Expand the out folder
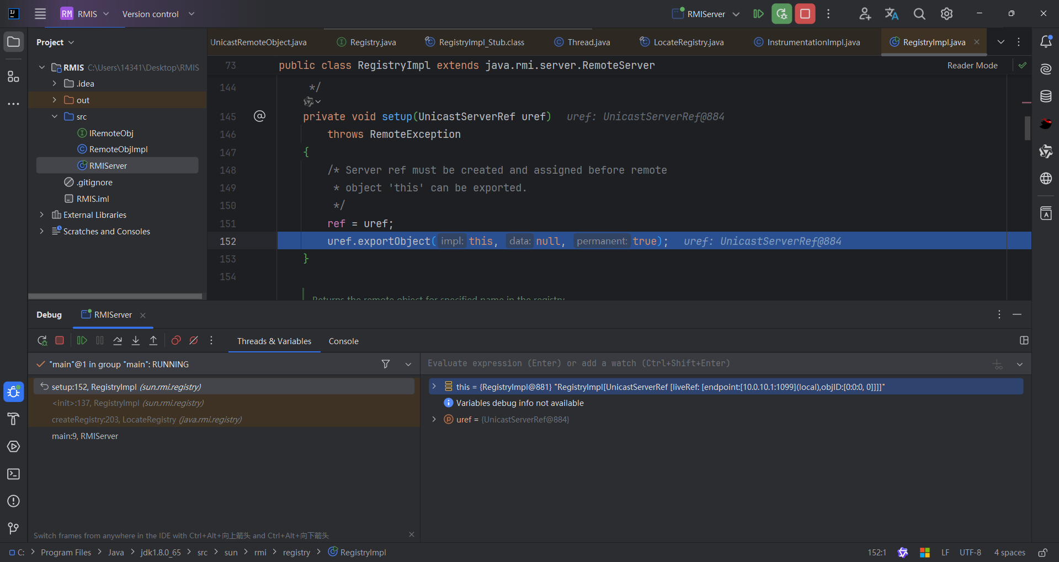Image resolution: width=1059 pixels, height=562 pixels. (54, 100)
